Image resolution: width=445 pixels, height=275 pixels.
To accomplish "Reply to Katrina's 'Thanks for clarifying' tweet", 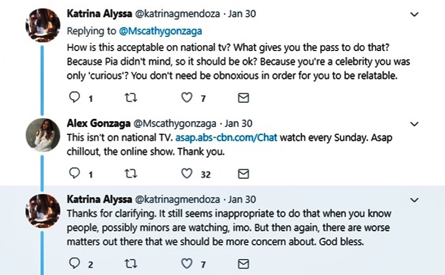I will (74, 263).
